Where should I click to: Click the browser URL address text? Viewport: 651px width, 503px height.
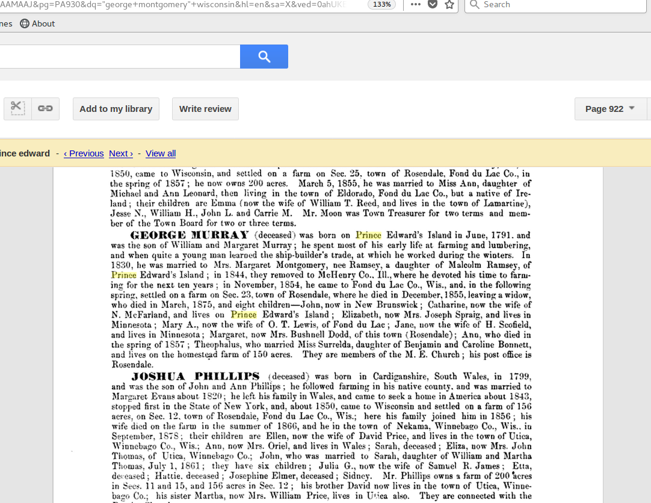pos(174,4)
